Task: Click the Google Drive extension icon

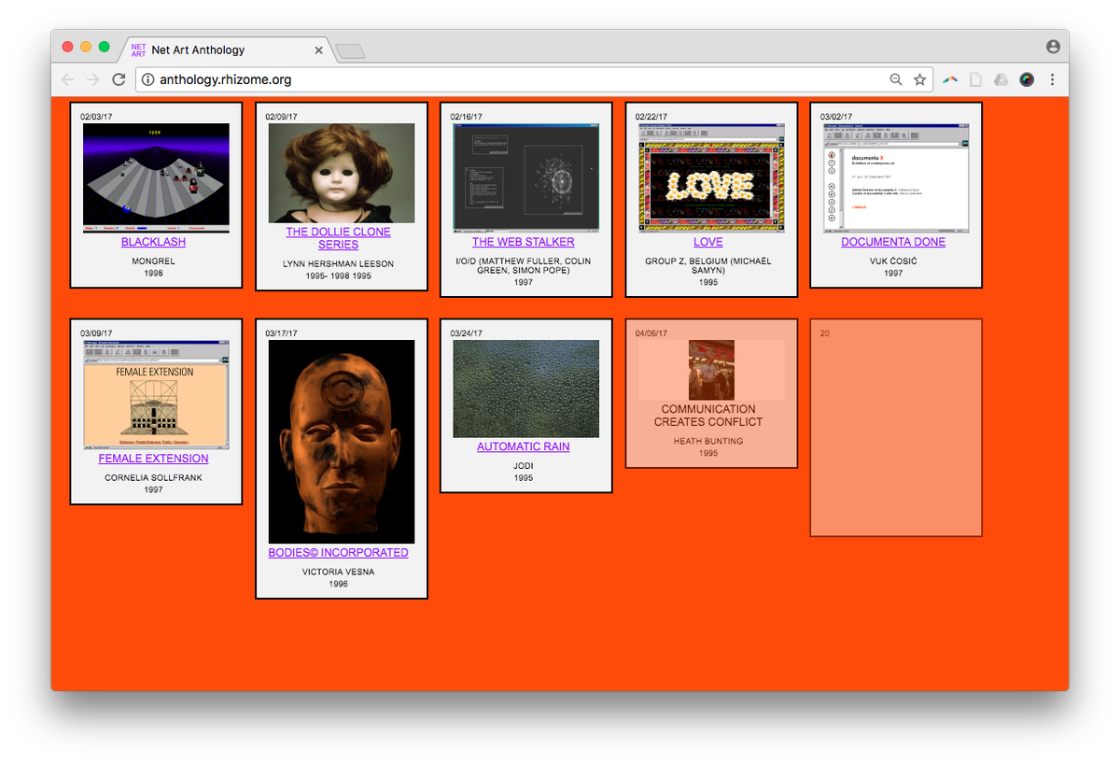Action: pyautogui.click(x=1001, y=79)
